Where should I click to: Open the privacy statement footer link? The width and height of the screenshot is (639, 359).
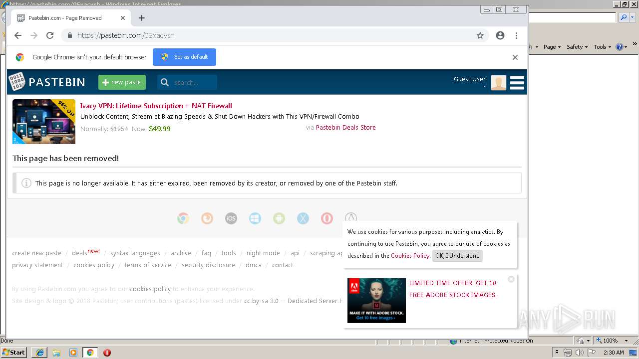(x=37, y=265)
